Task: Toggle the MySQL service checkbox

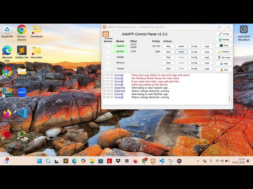Action: [x=108, y=52]
